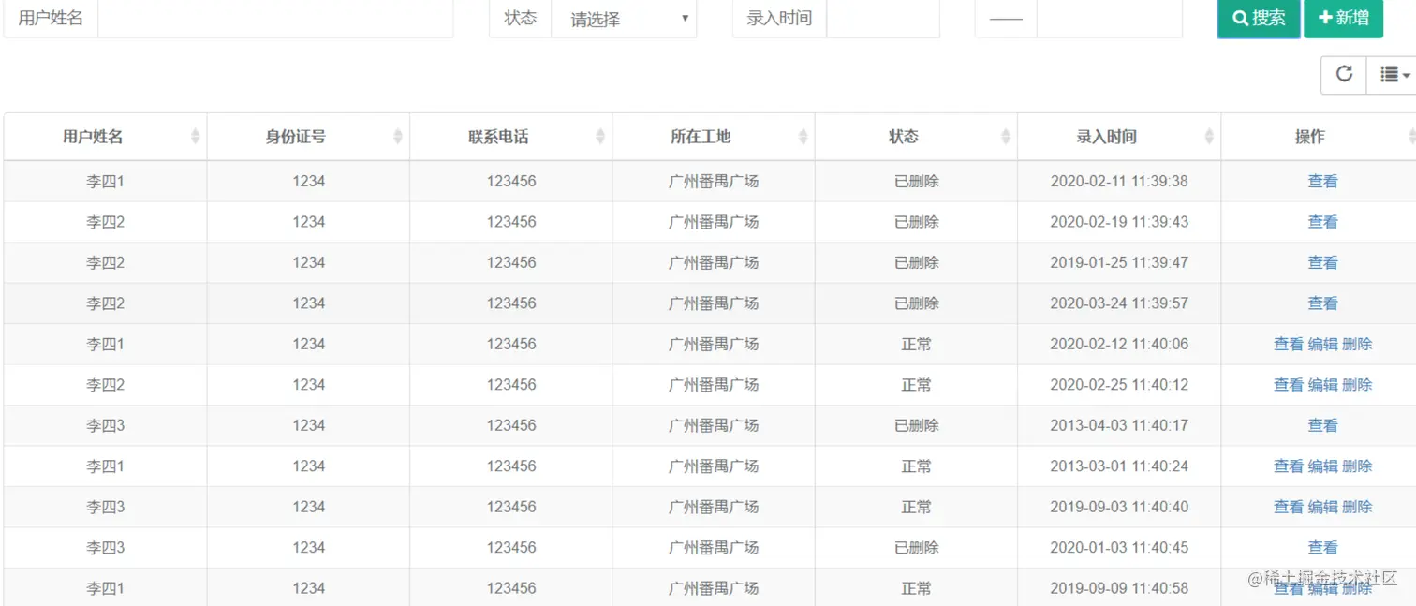Select 李四1 name in 2020-02-11 row
This screenshot has height=606, width=1416.
click(x=105, y=181)
